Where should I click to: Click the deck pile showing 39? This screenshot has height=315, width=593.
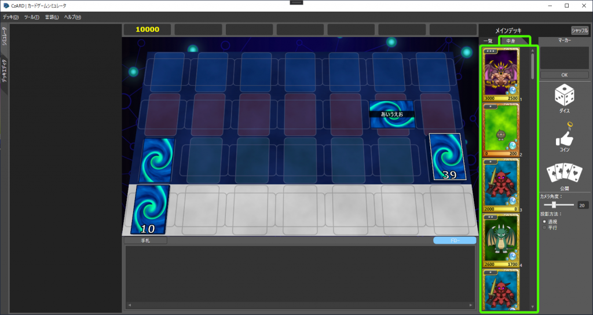[x=448, y=157]
